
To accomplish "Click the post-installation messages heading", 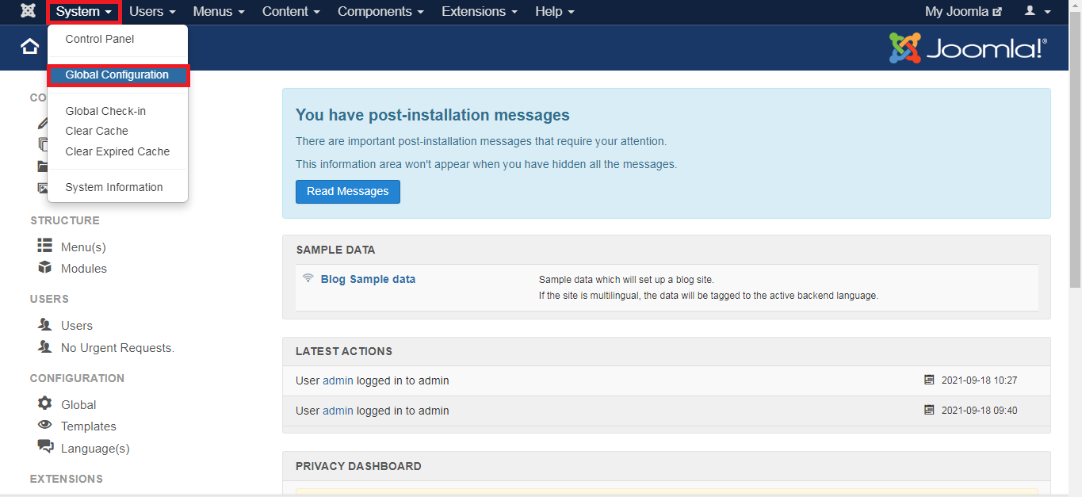I will 433,115.
